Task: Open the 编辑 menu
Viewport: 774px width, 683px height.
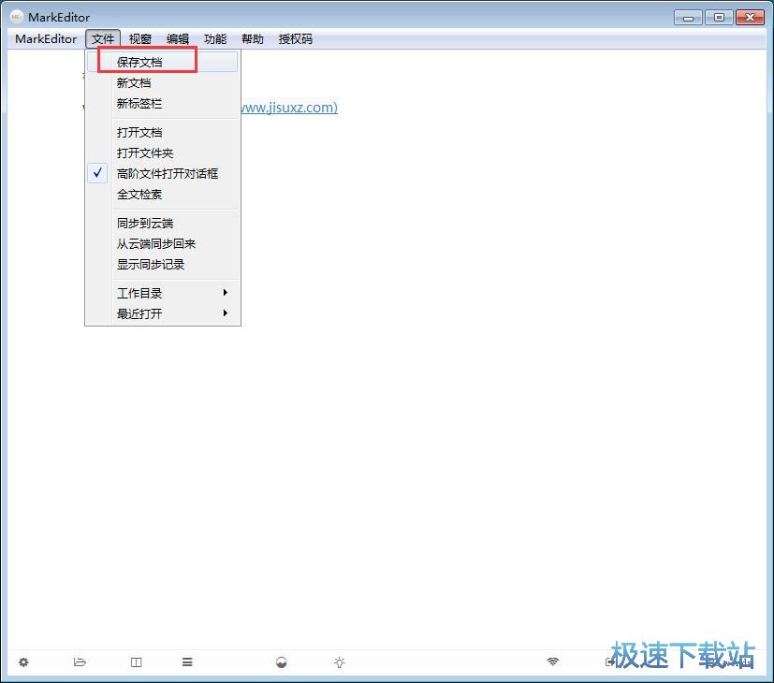Action: click(178, 39)
